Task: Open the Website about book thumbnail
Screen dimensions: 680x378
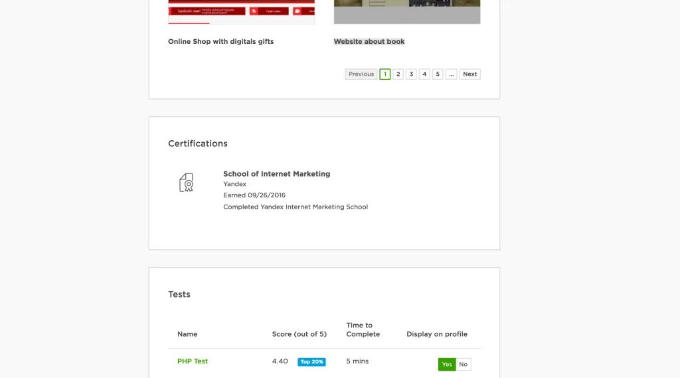Action: pos(406,12)
